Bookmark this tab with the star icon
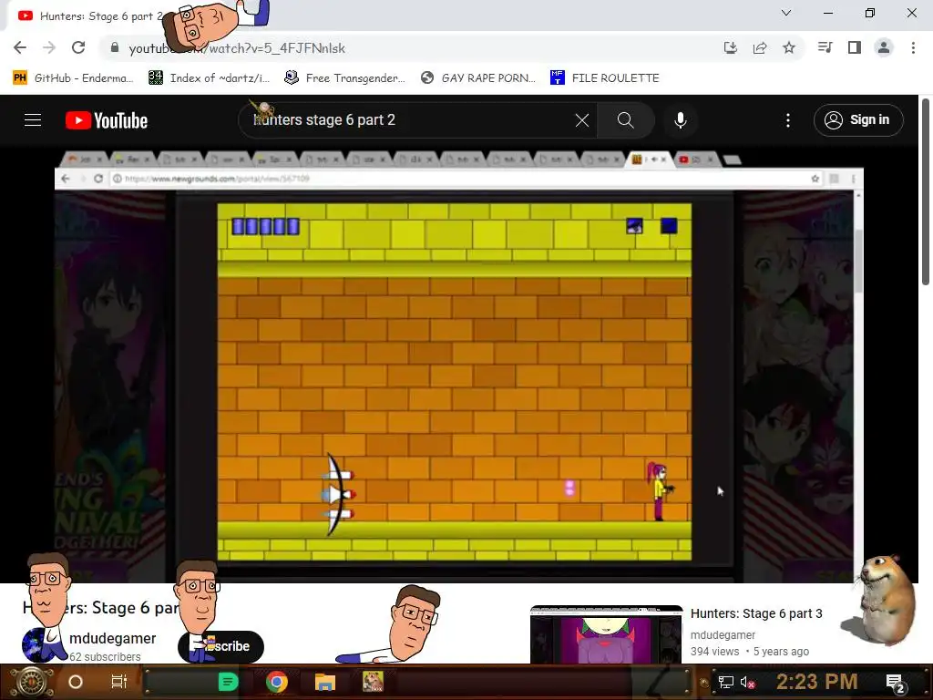933x700 pixels. (789, 47)
